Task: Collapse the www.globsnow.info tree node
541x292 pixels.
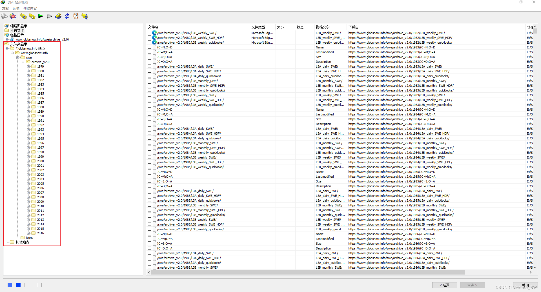Action: [12, 53]
